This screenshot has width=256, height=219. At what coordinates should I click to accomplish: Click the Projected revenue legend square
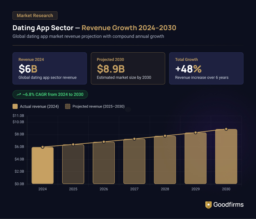click(67, 106)
